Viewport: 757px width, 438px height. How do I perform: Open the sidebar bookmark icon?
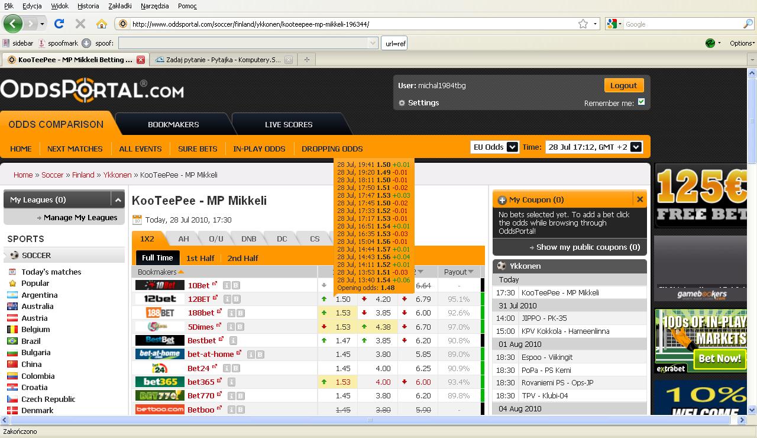tap(6, 43)
